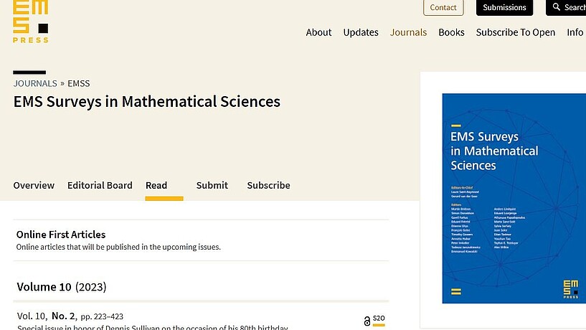586x330 pixels.
Task: Click the JOURNALS breadcrumb link
Action: [35, 83]
